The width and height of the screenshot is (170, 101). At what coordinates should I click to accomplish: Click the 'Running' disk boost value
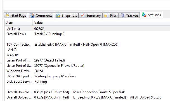coord(41,82)
